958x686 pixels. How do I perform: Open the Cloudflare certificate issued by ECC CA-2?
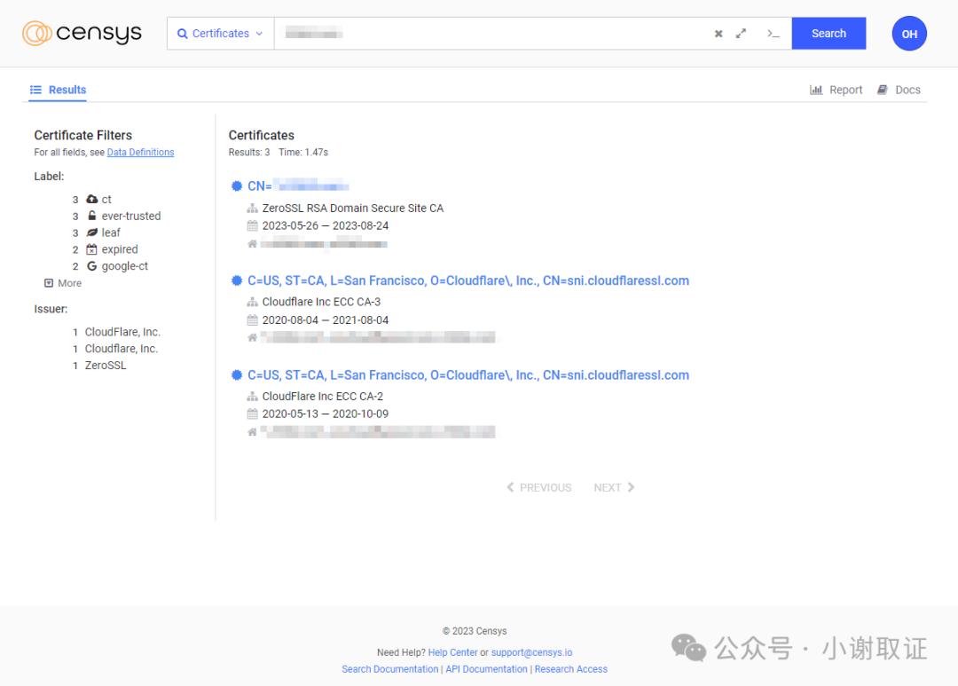click(x=468, y=375)
